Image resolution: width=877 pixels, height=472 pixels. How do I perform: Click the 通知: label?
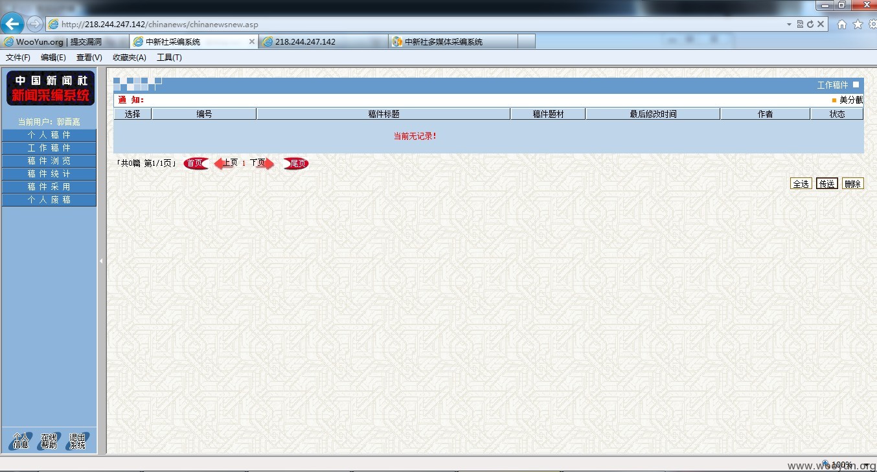131,100
